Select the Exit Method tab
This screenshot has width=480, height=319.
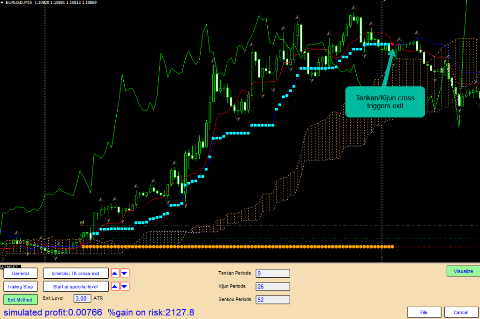click(21, 300)
